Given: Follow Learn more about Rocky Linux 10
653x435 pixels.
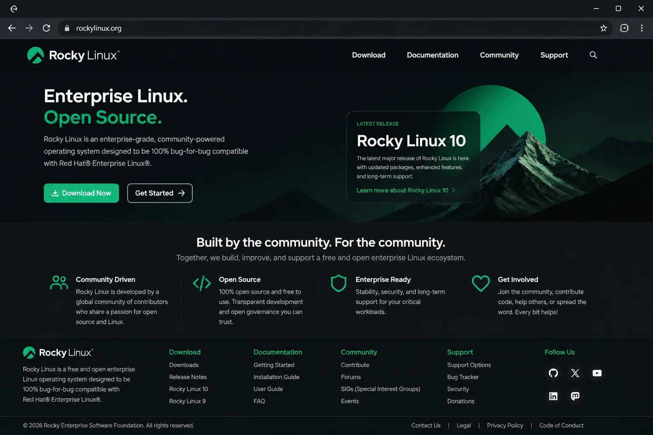Looking at the screenshot, I should (x=406, y=190).
